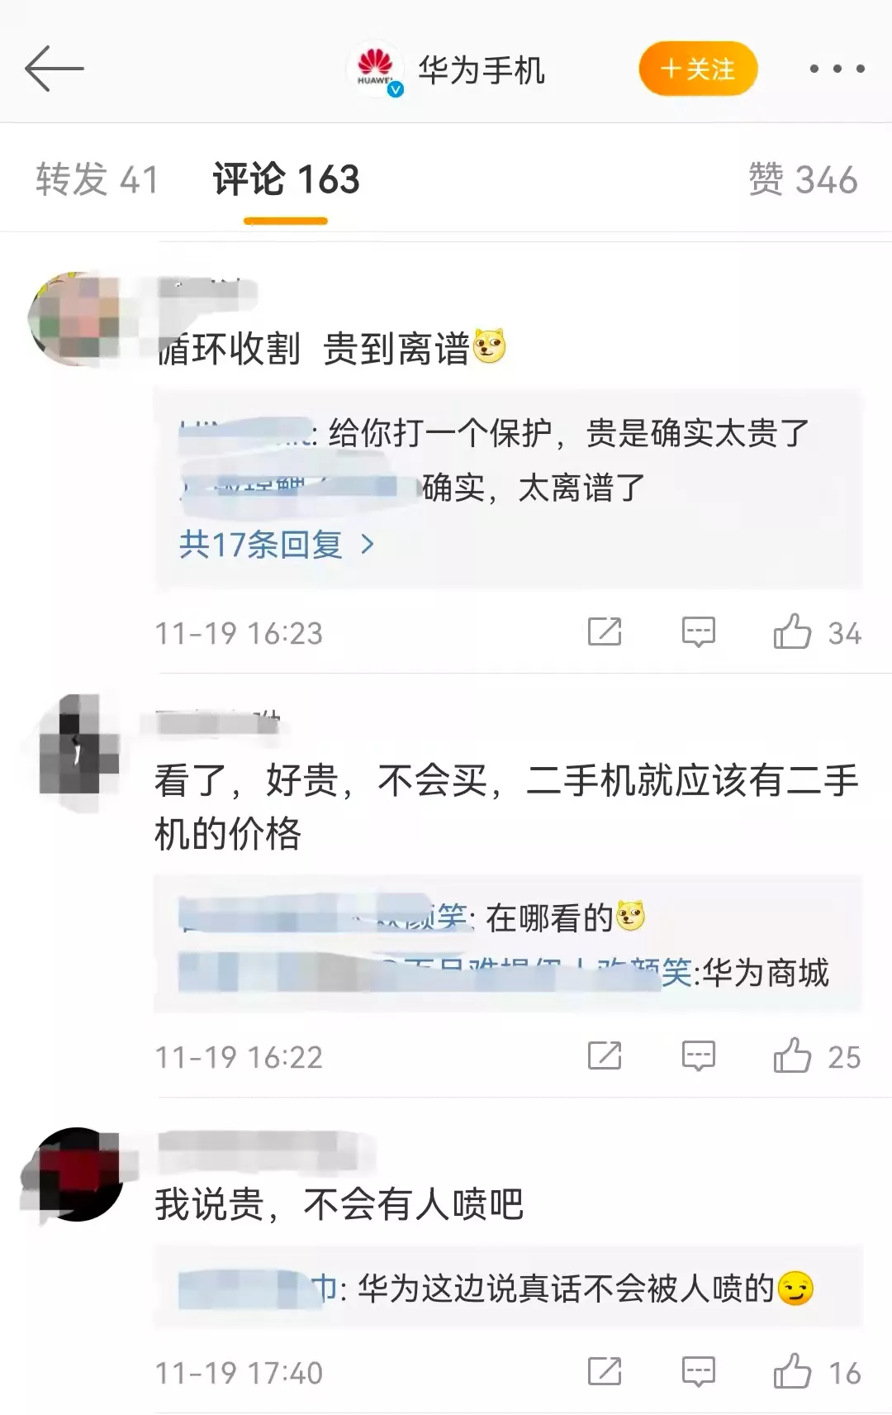Reply to the 11-19 17:40 comment
The width and height of the screenshot is (892, 1415).
(698, 1372)
